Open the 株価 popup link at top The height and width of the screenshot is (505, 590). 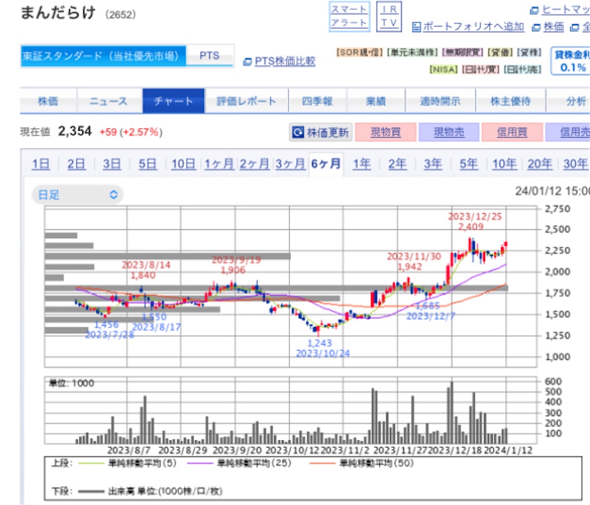point(554,27)
